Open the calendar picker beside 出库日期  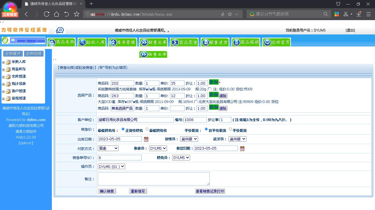coord(146,139)
